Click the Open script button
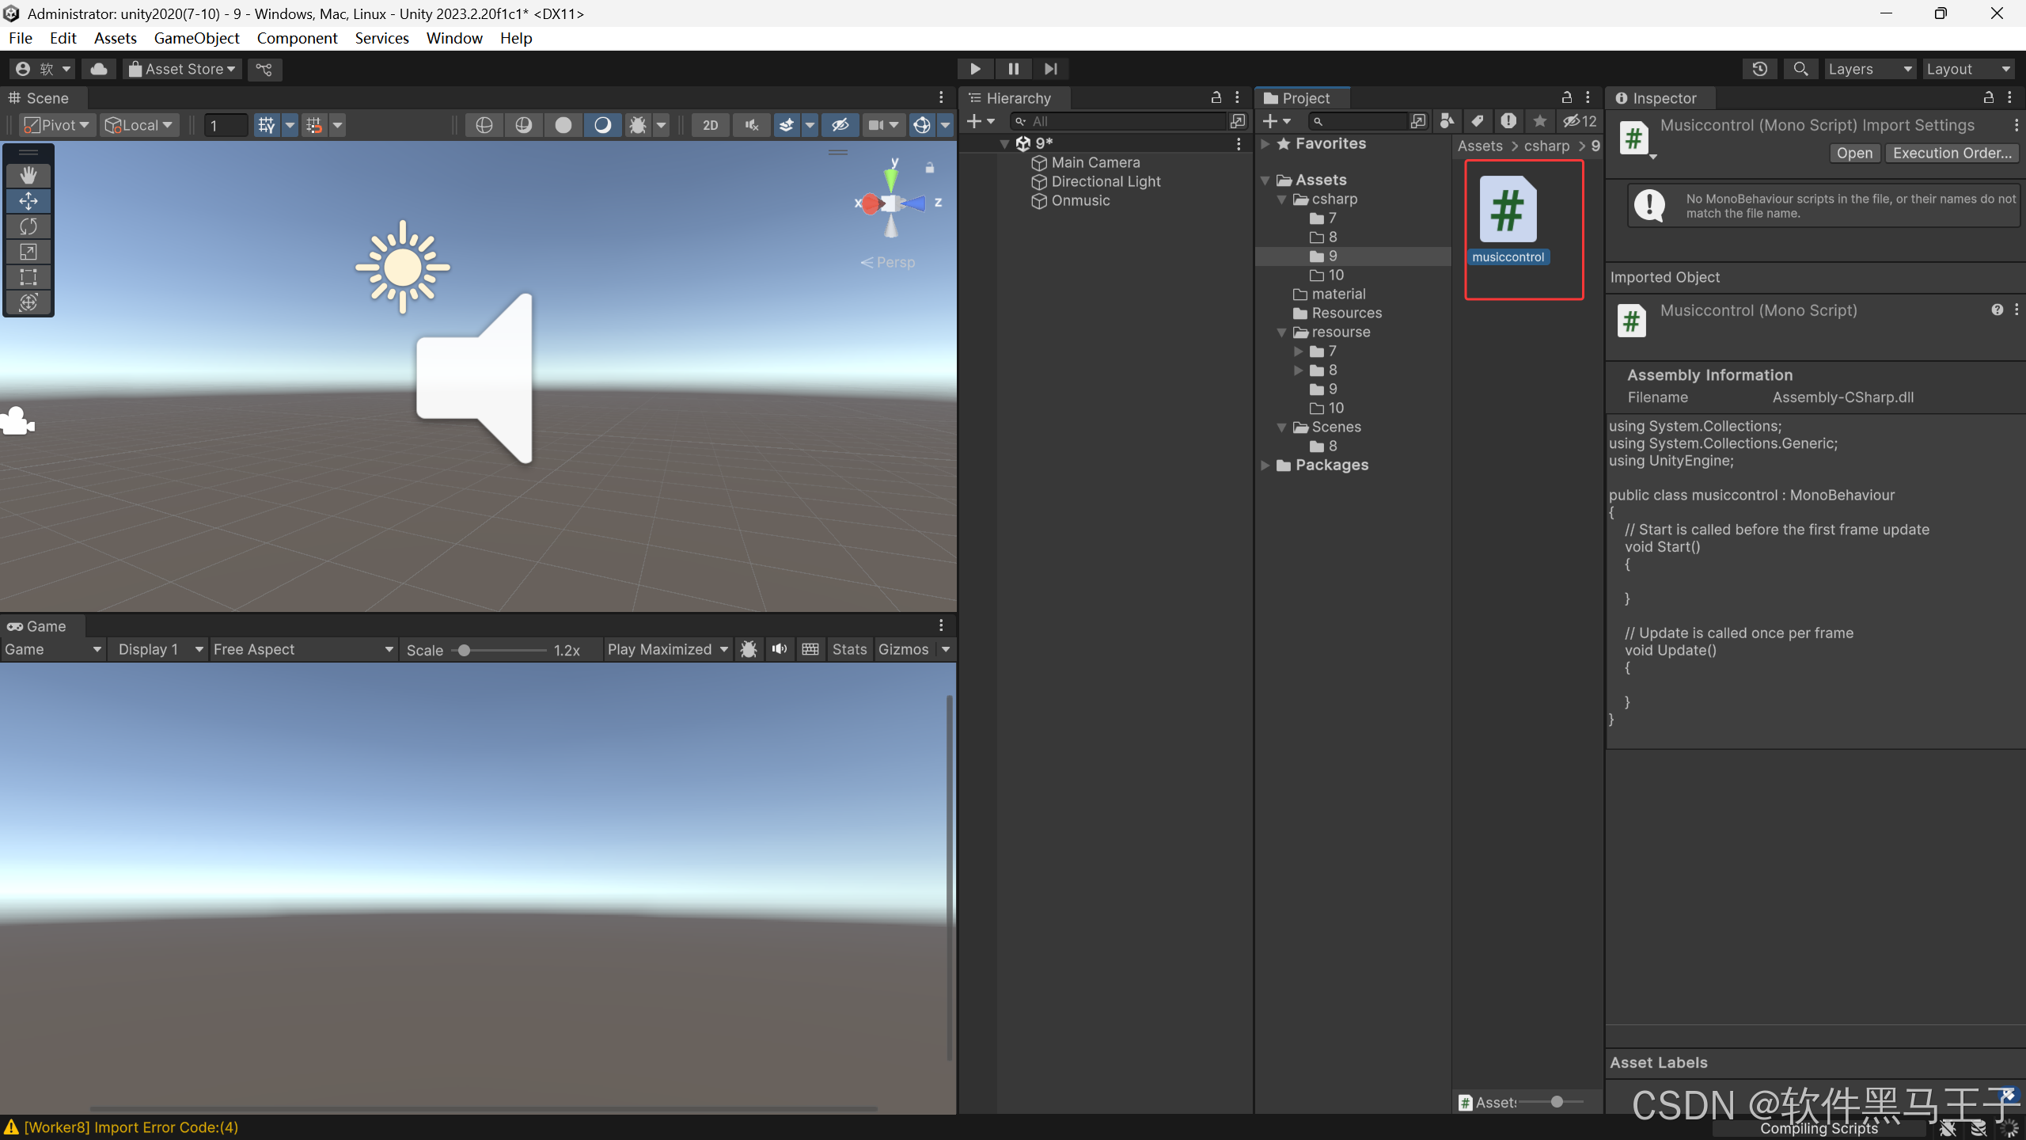This screenshot has width=2026, height=1140. 1854,153
